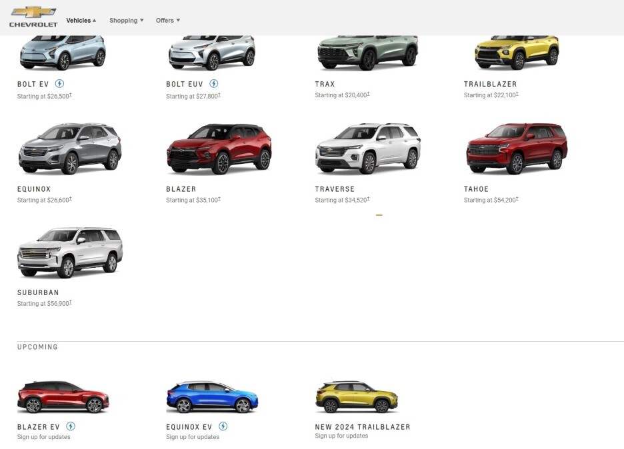Click the Bolt EV 'Starting at $26,500' price

point(45,96)
